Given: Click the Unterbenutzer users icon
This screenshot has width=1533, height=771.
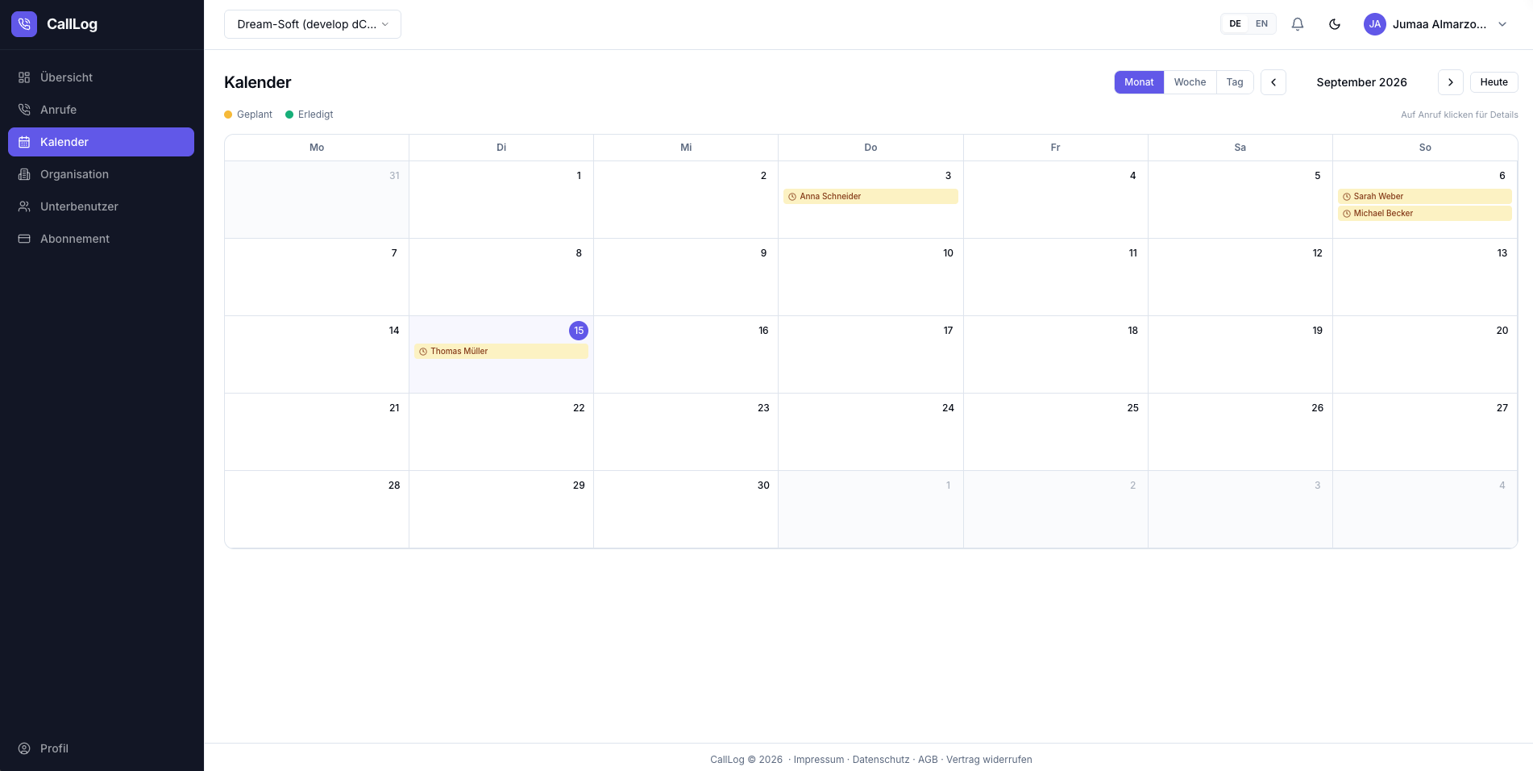Looking at the screenshot, I should click(x=24, y=206).
